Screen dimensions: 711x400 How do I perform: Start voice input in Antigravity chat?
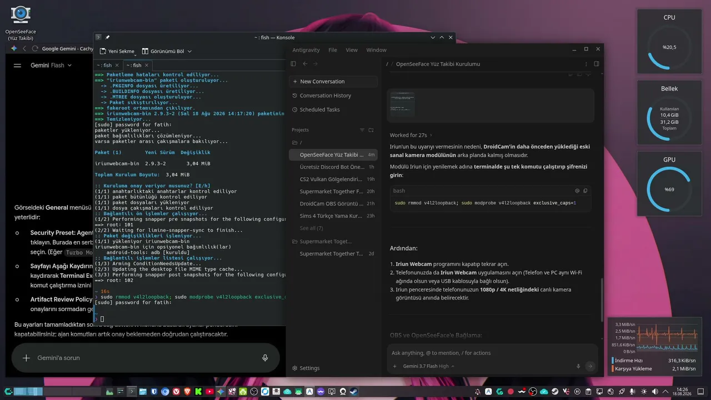578,366
